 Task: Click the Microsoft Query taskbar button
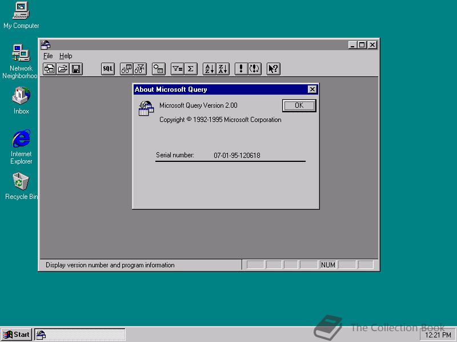tap(80, 335)
